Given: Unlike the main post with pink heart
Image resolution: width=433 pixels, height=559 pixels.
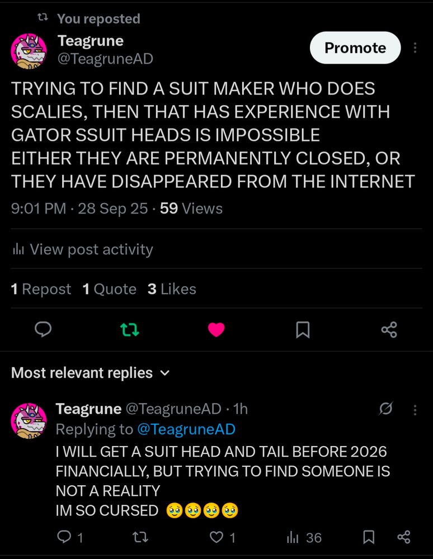Looking at the screenshot, I should point(216,330).
